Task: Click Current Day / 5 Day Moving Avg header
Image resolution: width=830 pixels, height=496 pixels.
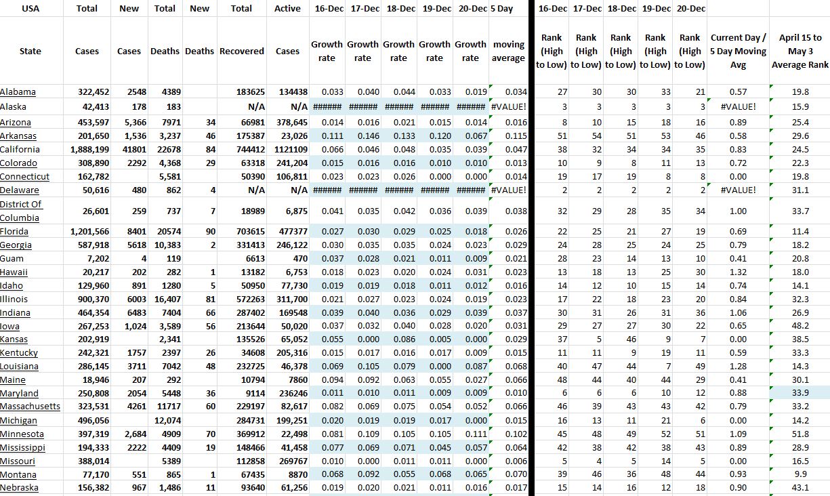Action: [738, 51]
